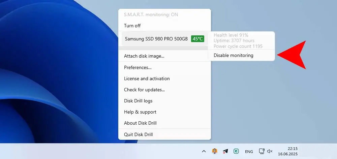Screen dimensions: 337x159
Task: Open the Telegram tray icon
Action: 225,151
